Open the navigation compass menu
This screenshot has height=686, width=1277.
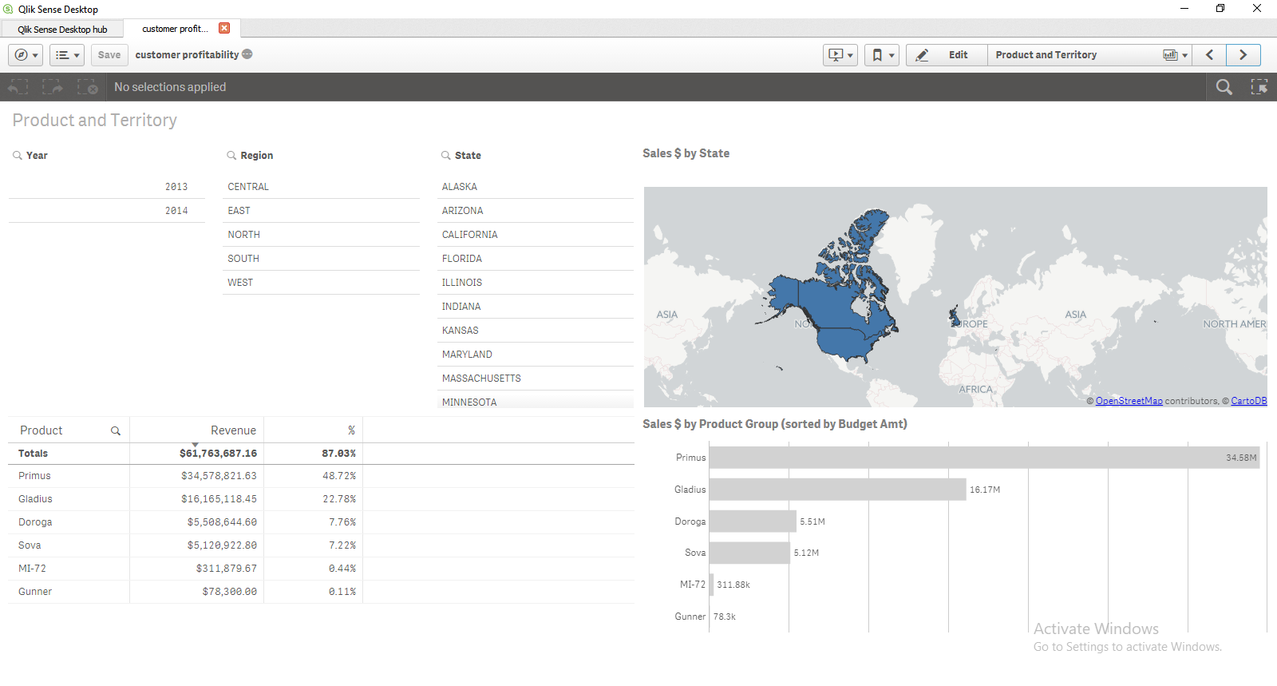(x=26, y=55)
